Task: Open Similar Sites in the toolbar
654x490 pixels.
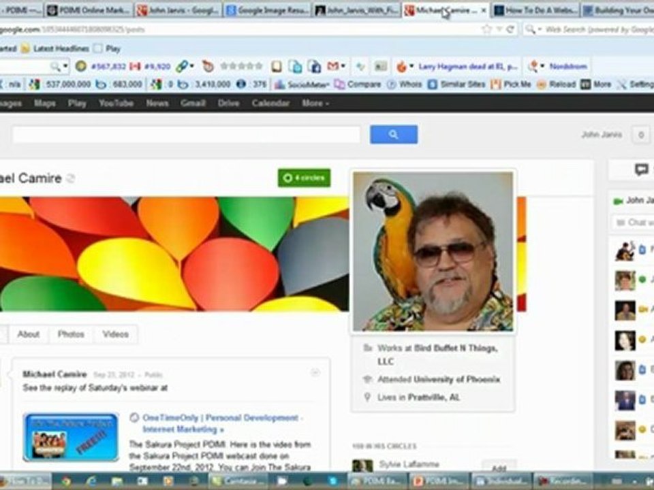Action: (457, 84)
